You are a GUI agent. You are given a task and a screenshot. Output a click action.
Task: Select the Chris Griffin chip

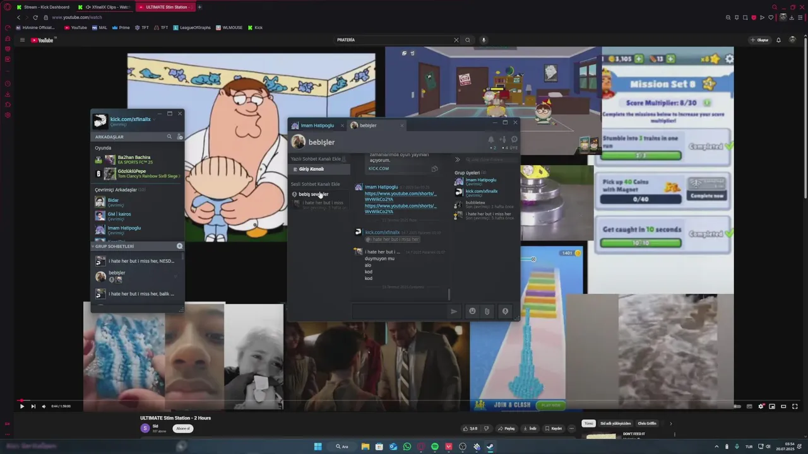pos(647,424)
